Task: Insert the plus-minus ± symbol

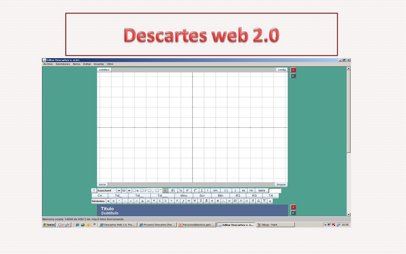Action: coord(142,201)
